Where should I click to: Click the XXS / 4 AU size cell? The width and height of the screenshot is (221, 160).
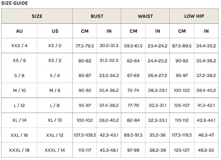pyautogui.click(x=19, y=46)
